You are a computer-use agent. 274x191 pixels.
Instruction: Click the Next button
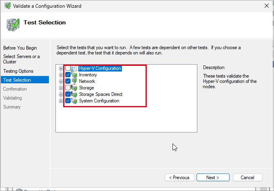click(213, 178)
